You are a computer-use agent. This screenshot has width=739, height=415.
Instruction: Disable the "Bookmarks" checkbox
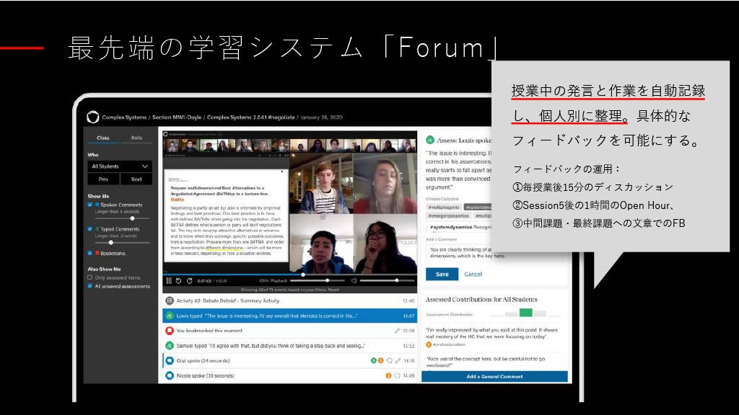coord(91,253)
